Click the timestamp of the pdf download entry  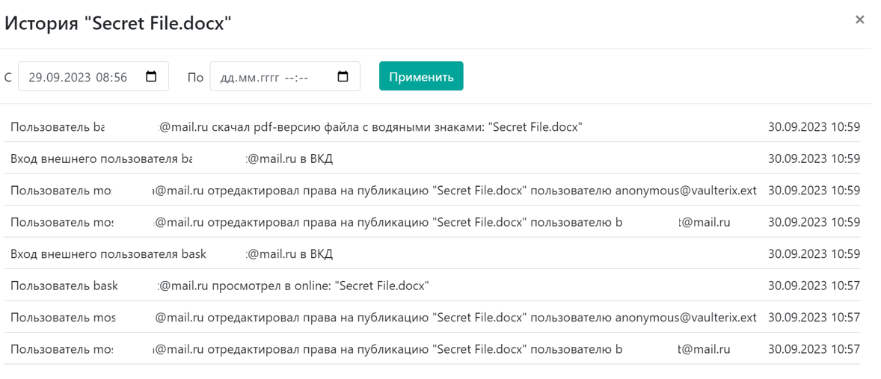pyautogui.click(x=814, y=127)
